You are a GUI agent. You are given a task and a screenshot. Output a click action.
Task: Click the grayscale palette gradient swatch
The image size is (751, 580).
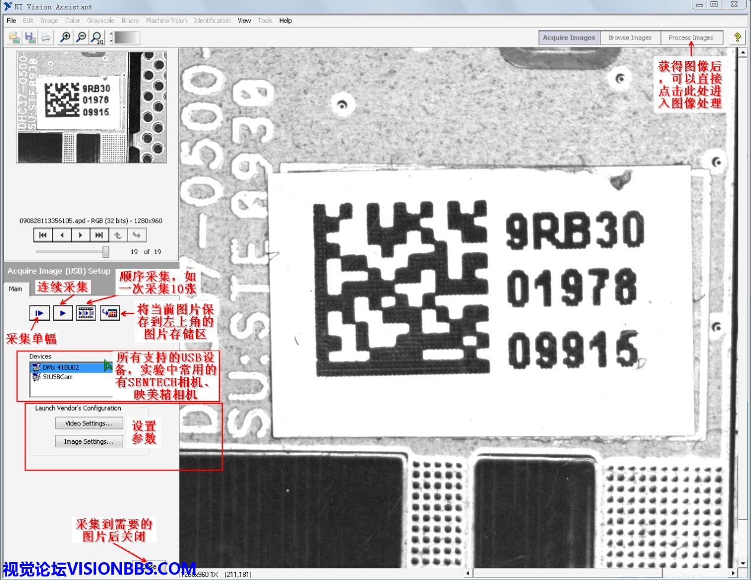(x=127, y=37)
